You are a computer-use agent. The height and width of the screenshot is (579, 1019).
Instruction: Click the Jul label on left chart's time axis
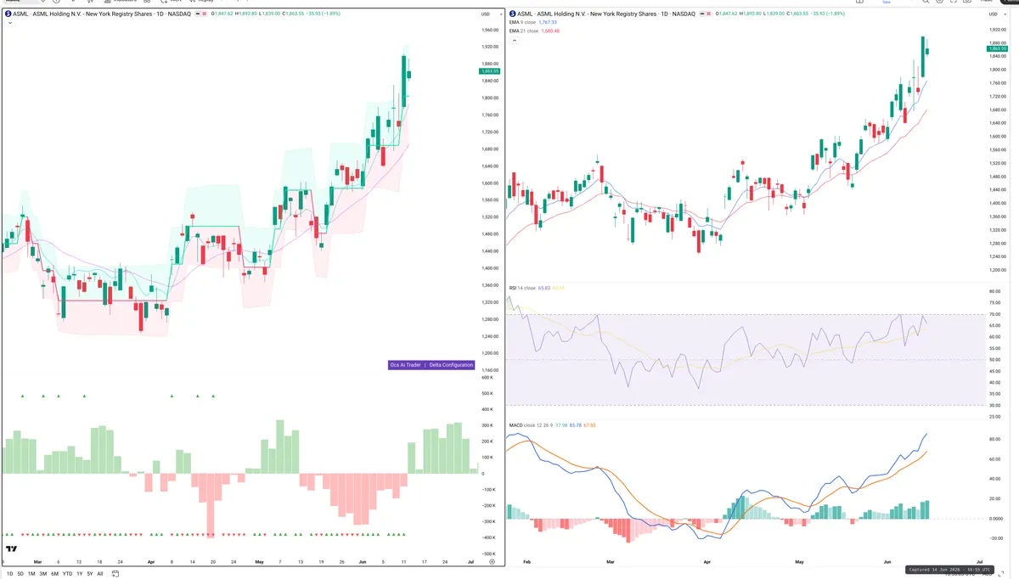pyautogui.click(x=470, y=562)
